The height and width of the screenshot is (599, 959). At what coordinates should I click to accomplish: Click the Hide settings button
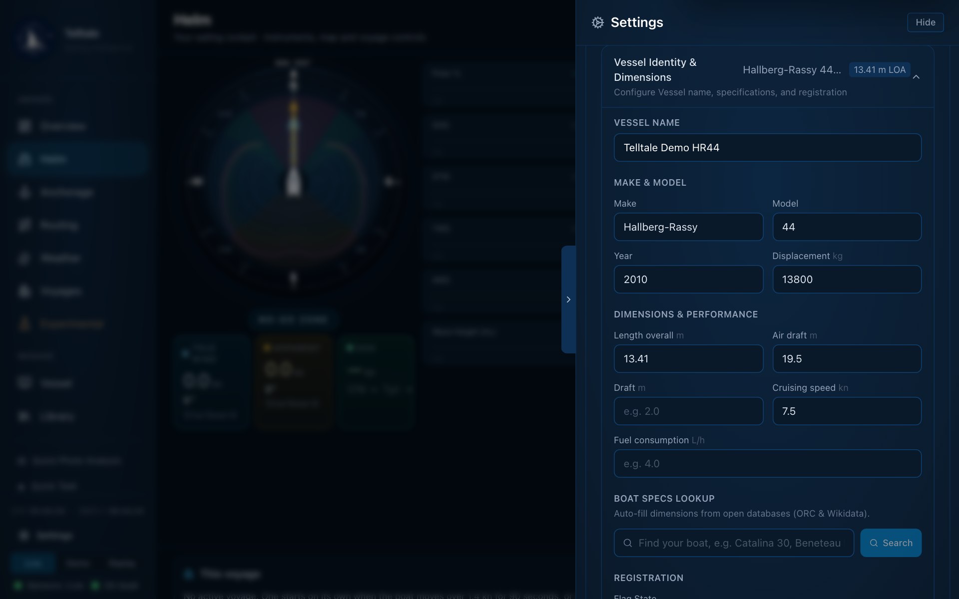[925, 22]
